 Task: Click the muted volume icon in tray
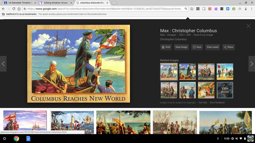click(237, 139)
